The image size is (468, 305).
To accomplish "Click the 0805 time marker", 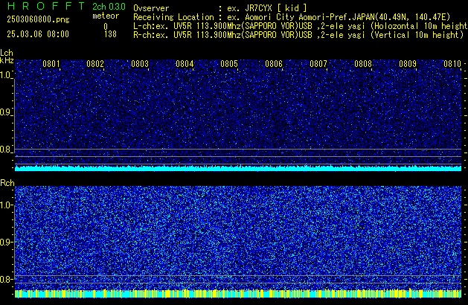I will pyautogui.click(x=229, y=64).
